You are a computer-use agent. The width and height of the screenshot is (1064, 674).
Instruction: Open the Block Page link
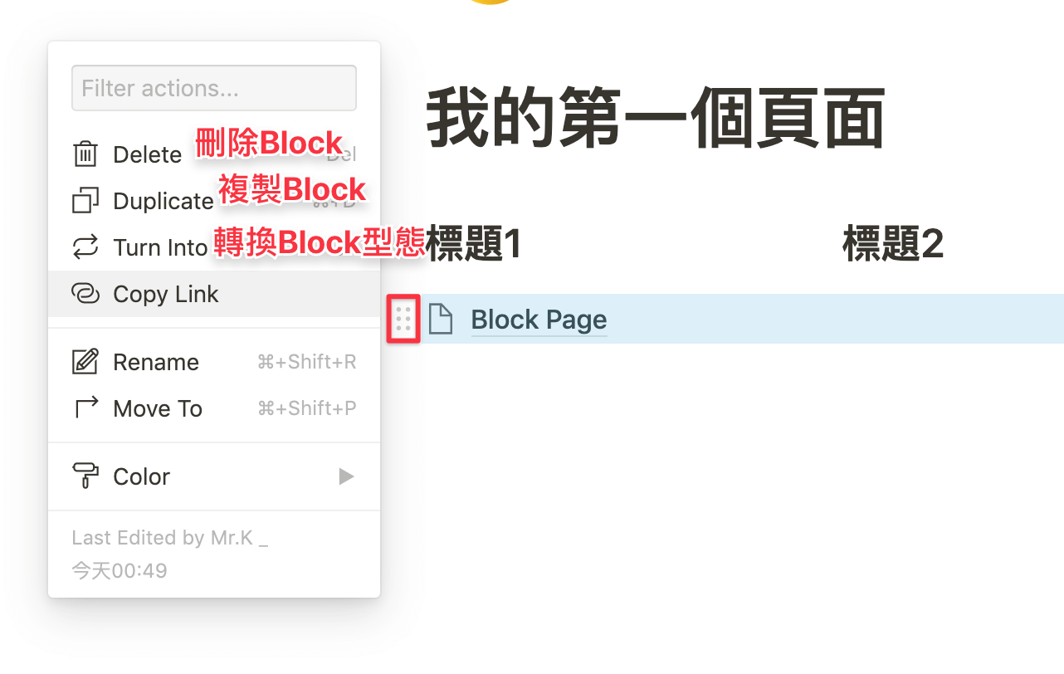coord(539,320)
